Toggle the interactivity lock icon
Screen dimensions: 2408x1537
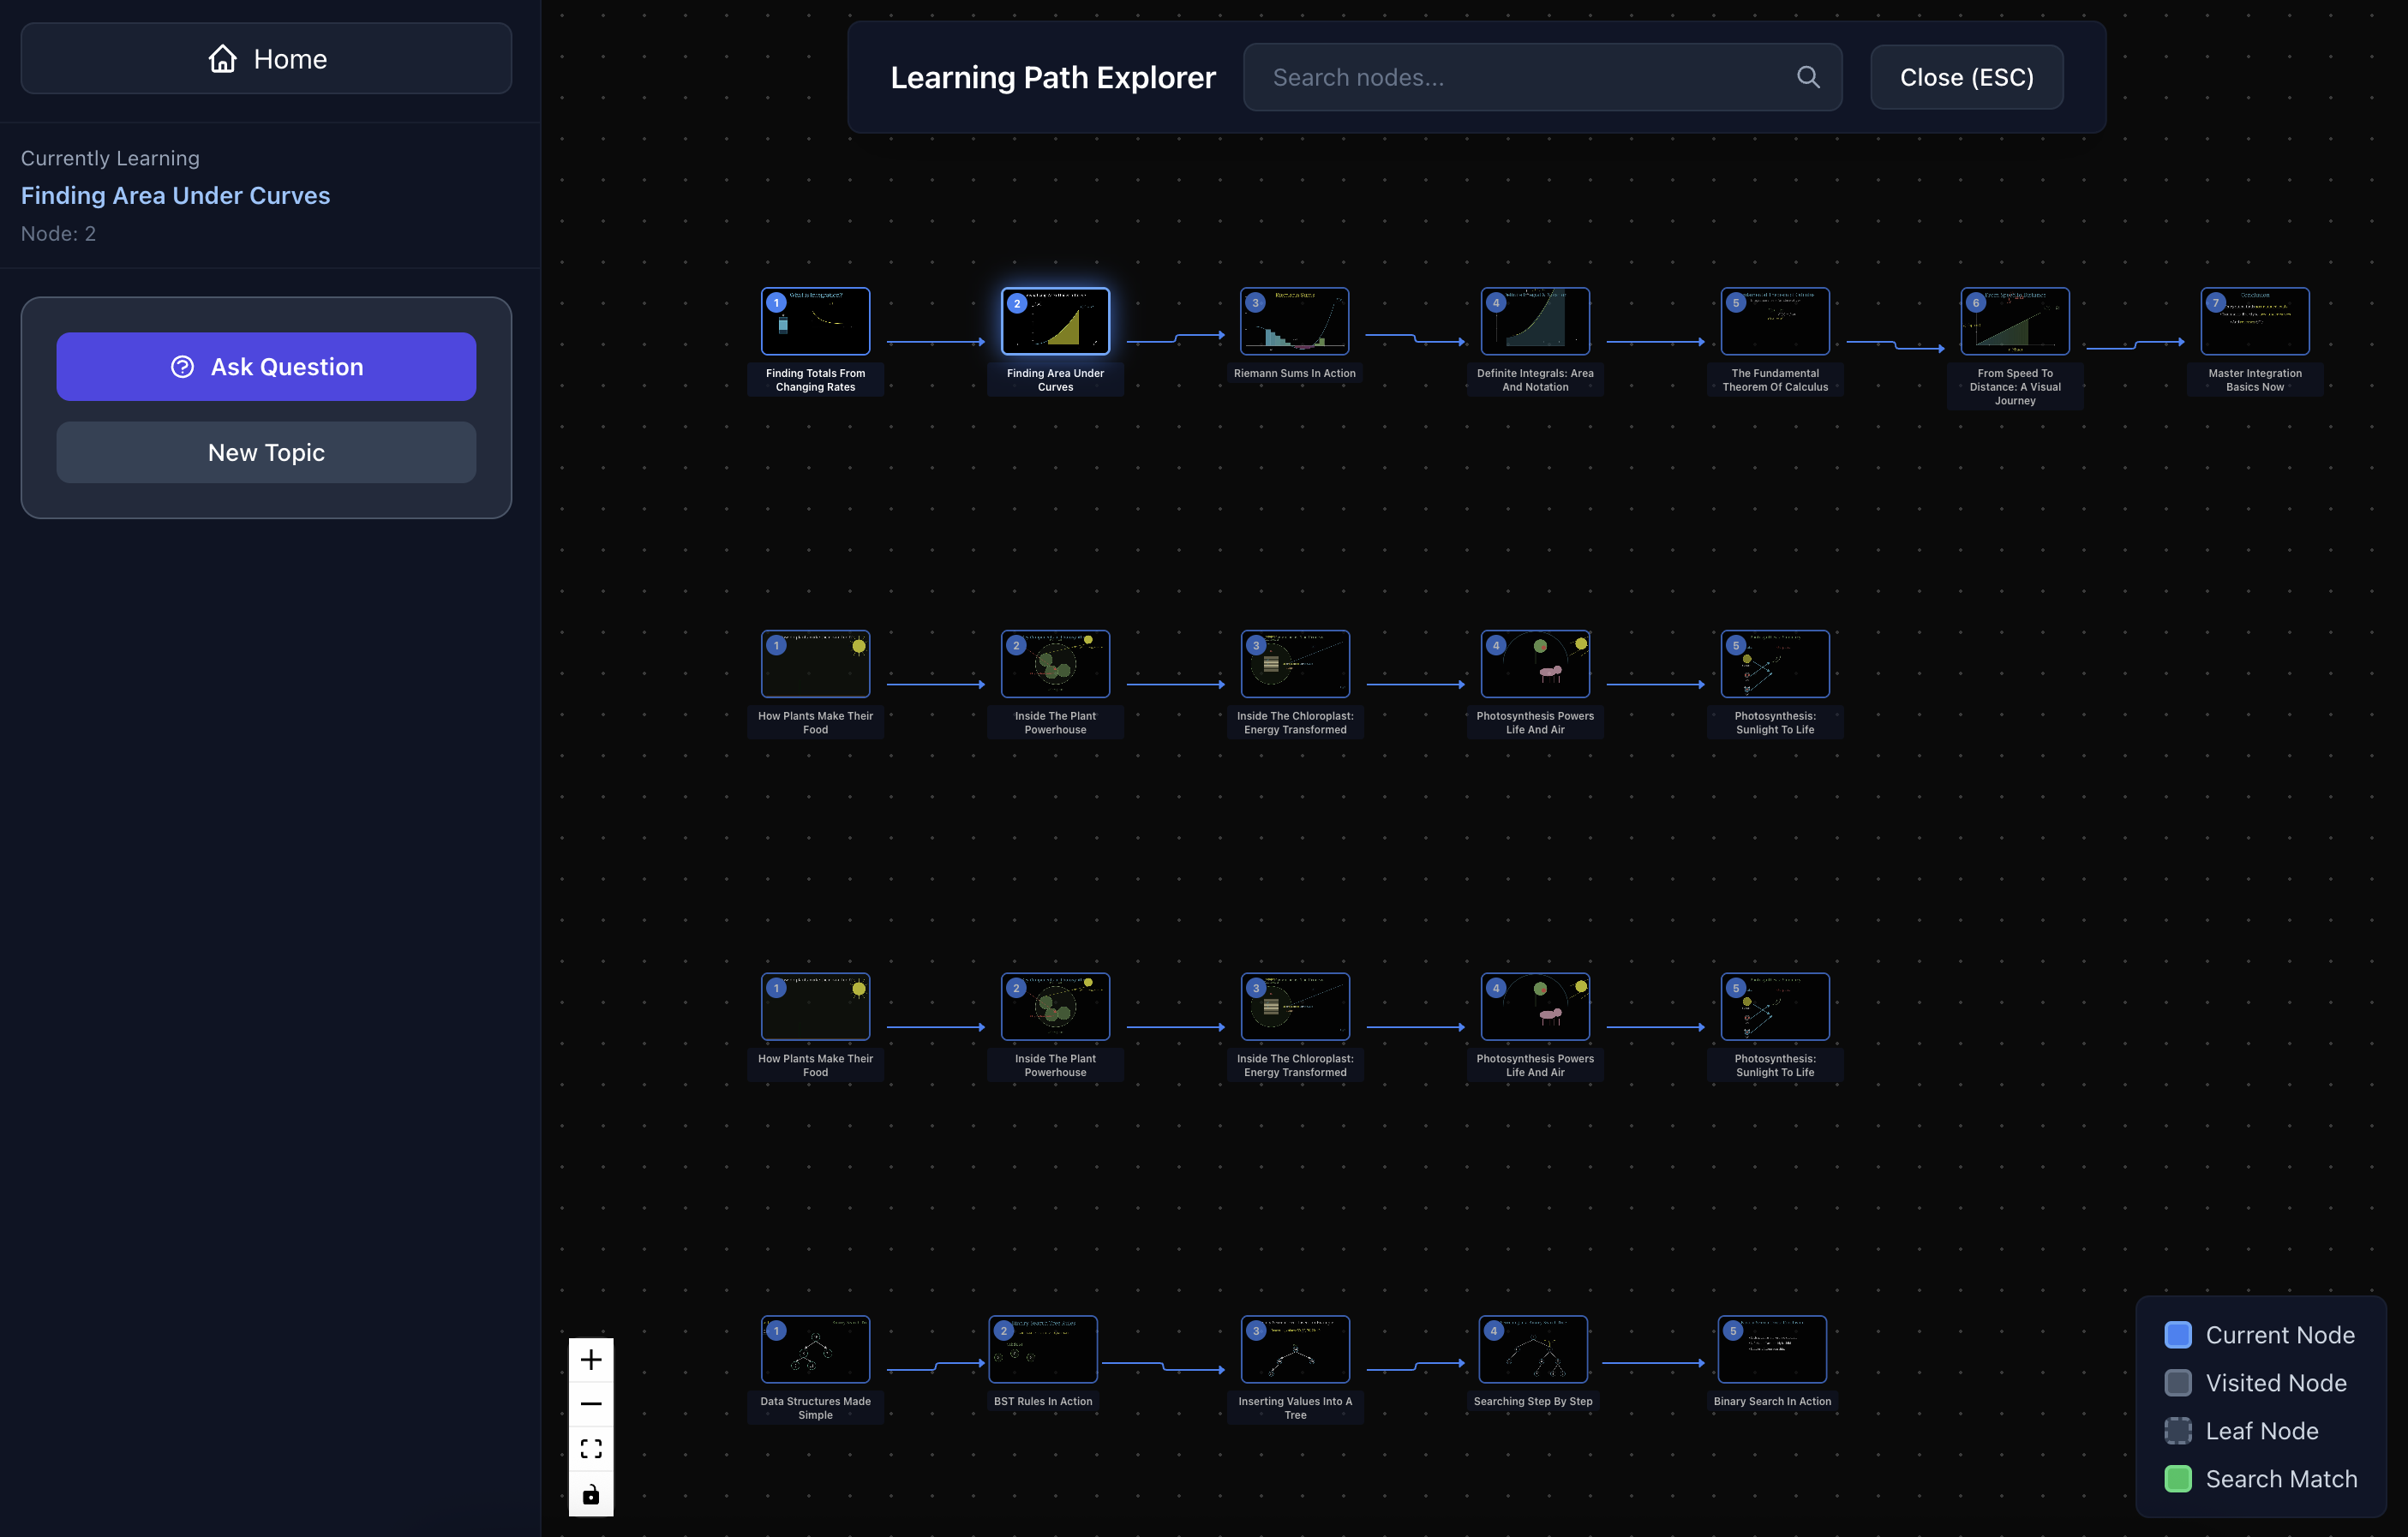591,1494
